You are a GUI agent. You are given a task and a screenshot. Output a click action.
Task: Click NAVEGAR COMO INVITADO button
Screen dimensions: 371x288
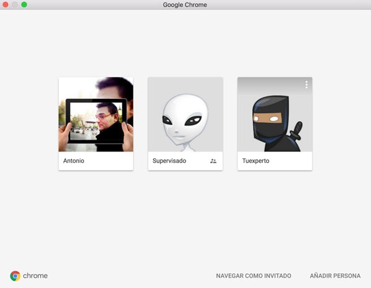coord(254,276)
